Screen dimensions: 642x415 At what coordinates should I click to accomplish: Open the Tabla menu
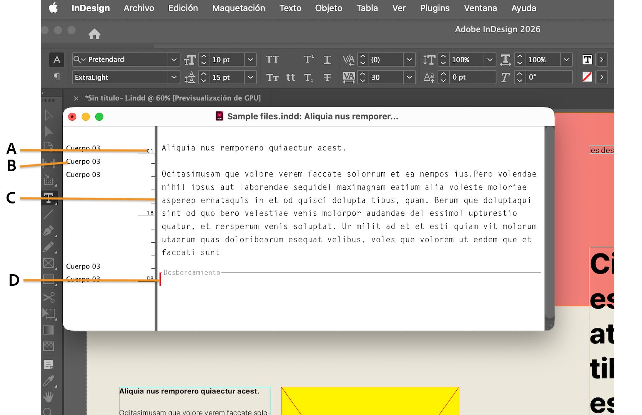367,8
